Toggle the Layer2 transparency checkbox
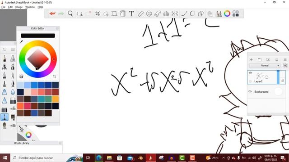 pyautogui.click(x=250, y=81)
